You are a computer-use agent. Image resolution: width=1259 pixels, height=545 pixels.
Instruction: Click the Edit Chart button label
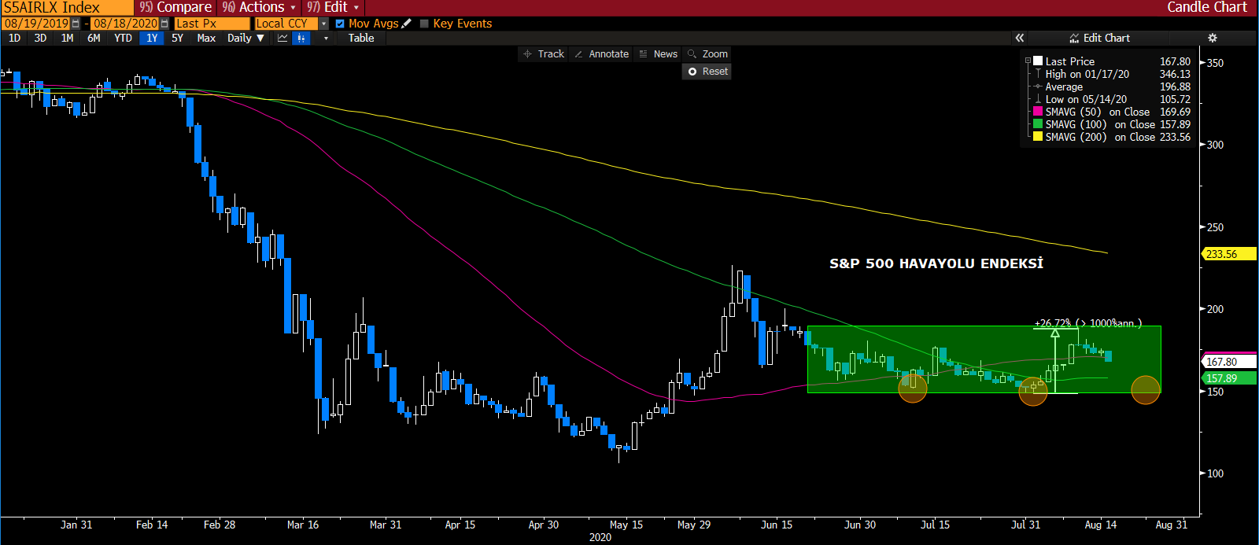[x=1106, y=38]
